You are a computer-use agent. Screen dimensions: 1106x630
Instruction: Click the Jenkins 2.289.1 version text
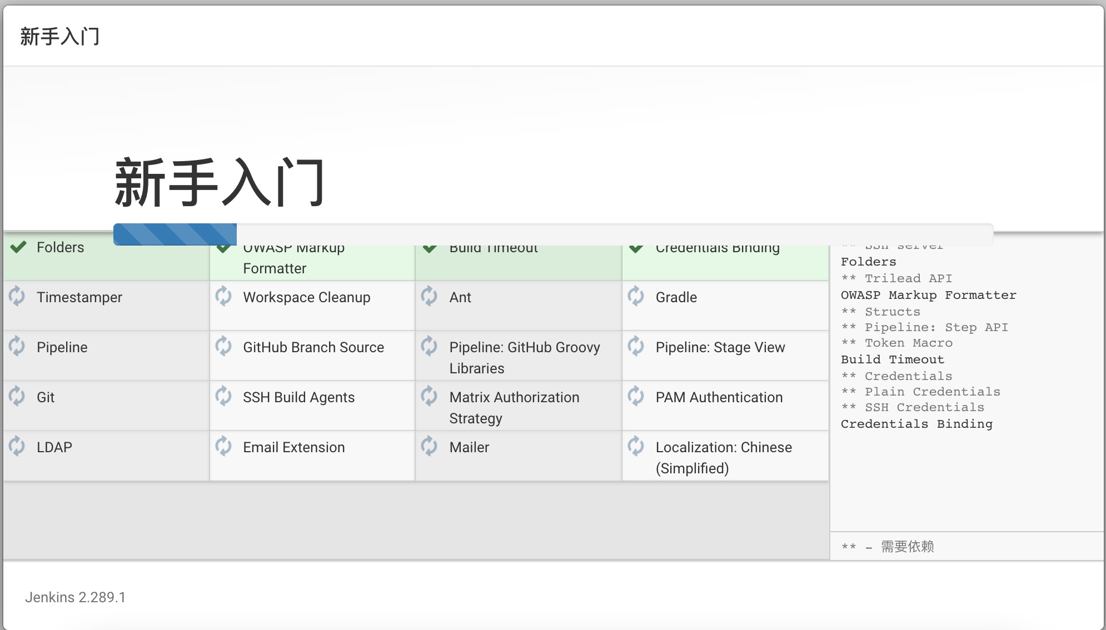point(75,597)
